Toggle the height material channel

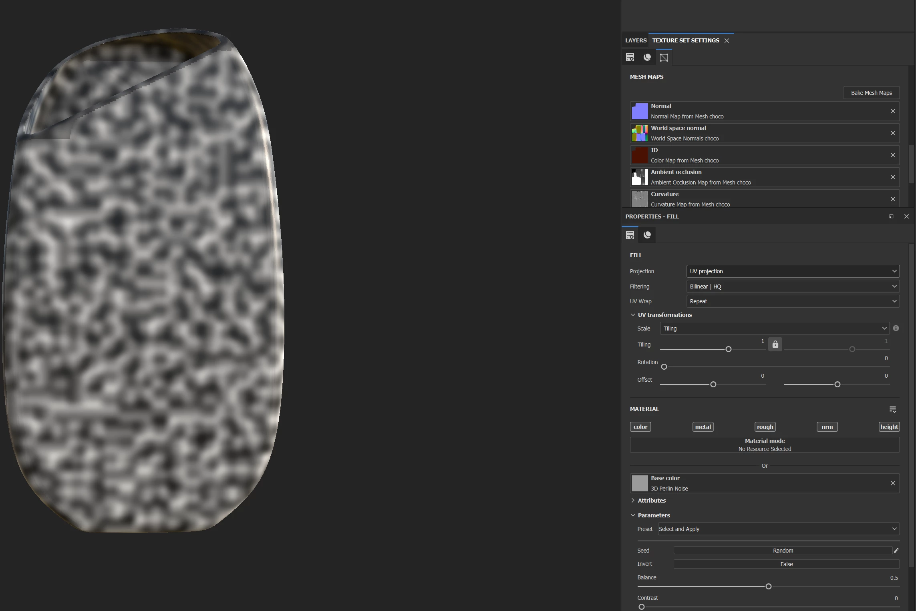click(x=889, y=427)
